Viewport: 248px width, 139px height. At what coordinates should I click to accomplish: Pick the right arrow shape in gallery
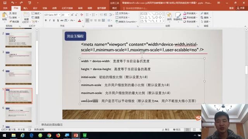coord(157,17)
